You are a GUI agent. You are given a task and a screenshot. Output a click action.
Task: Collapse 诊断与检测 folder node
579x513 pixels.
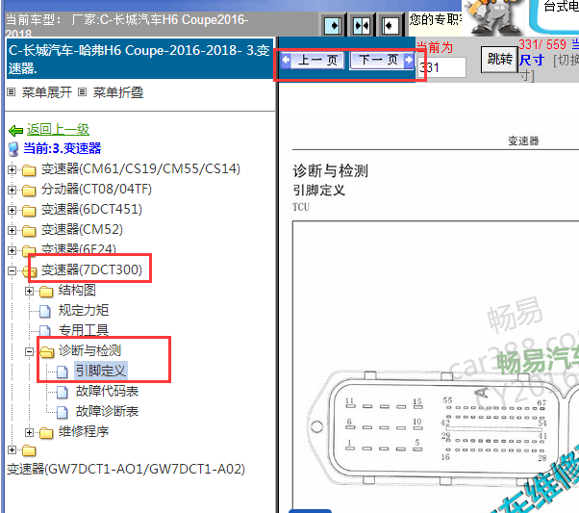(x=29, y=351)
